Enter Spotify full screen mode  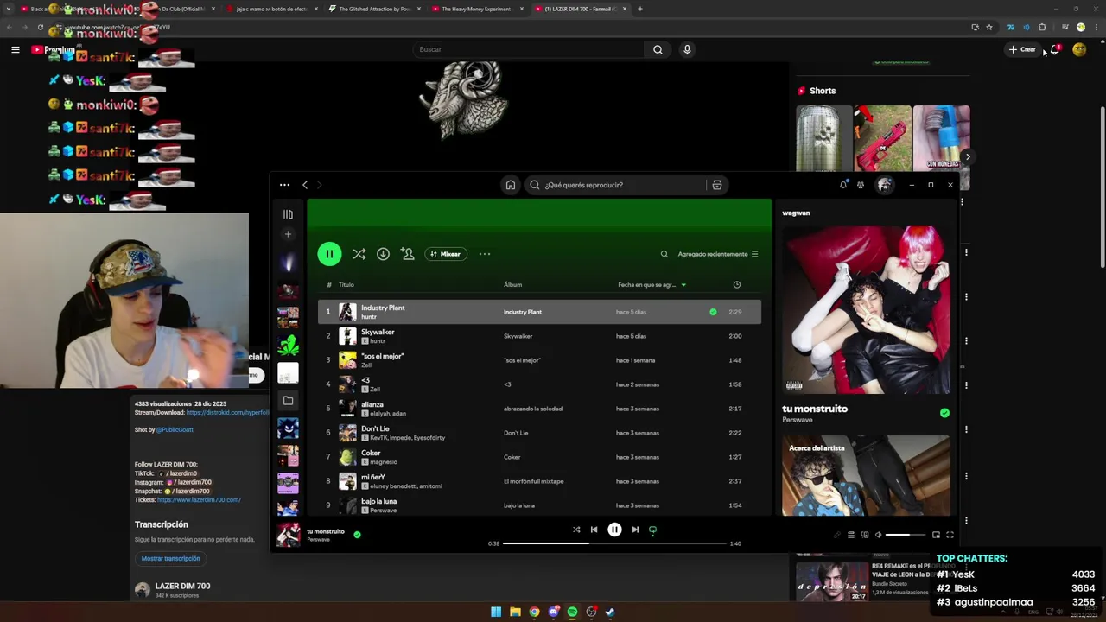(x=950, y=535)
